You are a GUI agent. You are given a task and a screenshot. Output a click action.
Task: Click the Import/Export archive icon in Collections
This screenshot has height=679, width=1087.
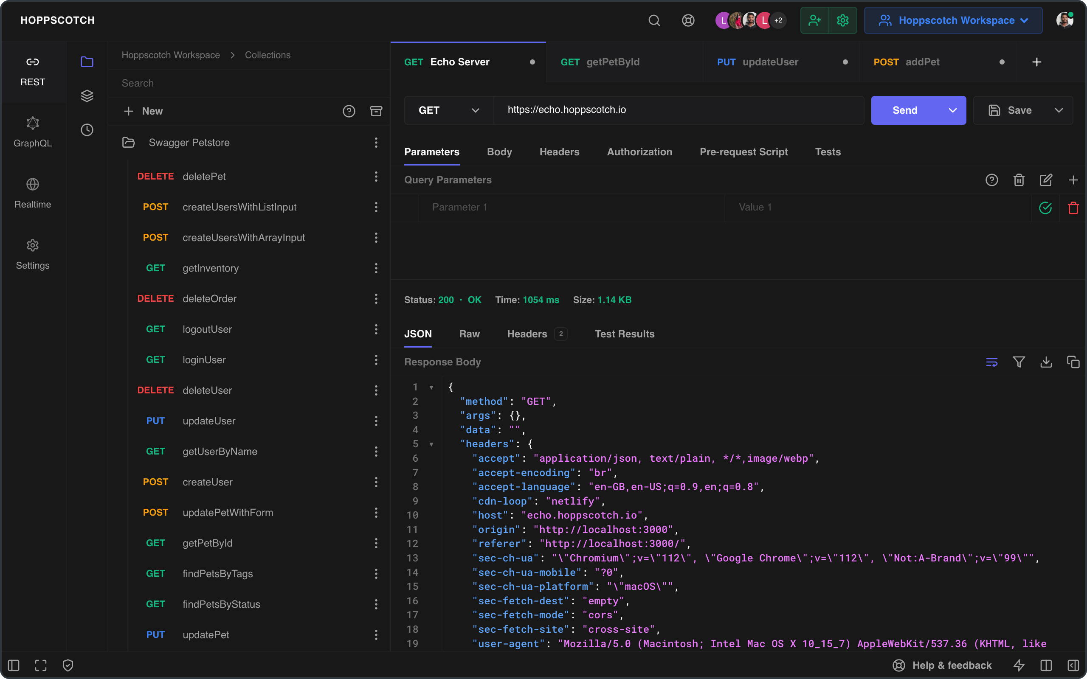[376, 111]
